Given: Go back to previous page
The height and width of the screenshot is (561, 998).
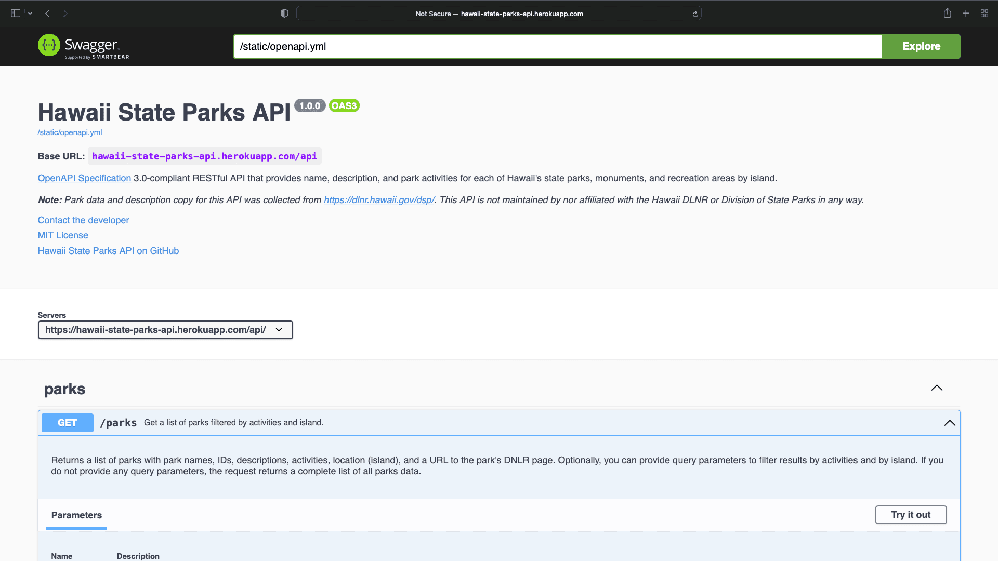Looking at the screenshot, I should pos(48,14).
